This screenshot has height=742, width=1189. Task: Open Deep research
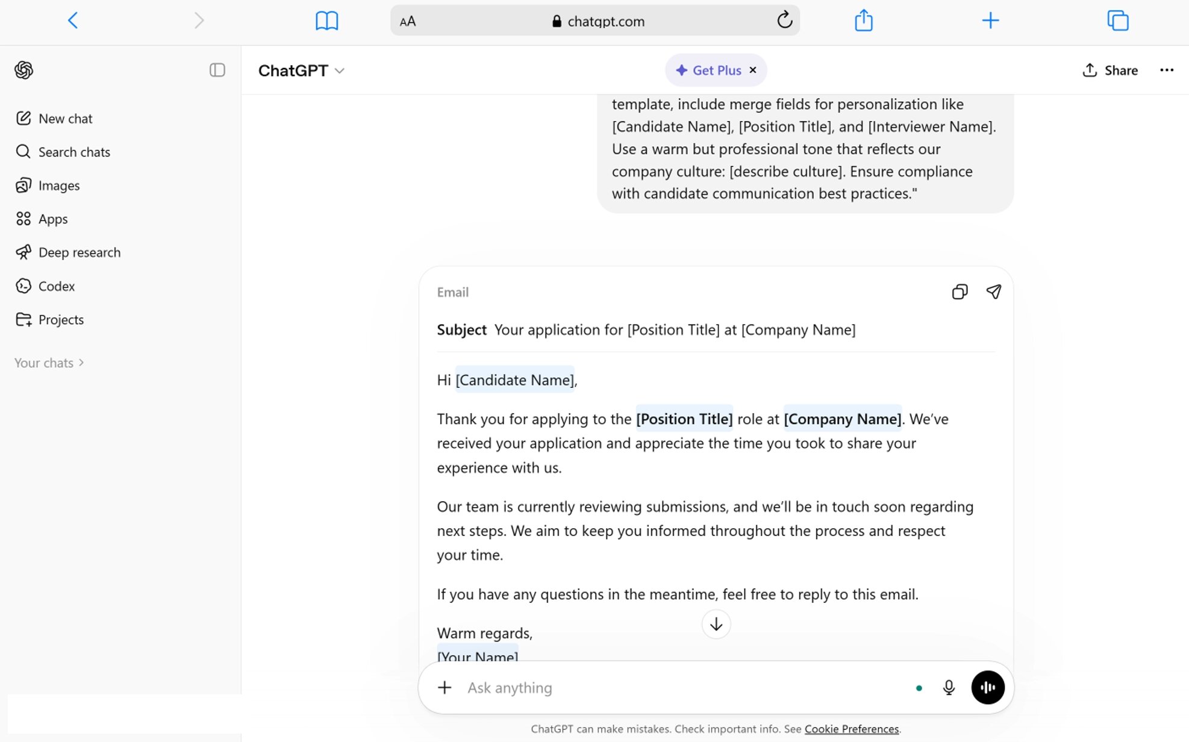click(x=68, y=252)
